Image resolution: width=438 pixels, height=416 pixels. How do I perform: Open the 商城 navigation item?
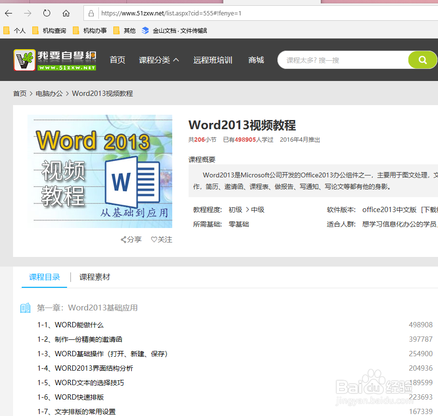coord(256,60)
